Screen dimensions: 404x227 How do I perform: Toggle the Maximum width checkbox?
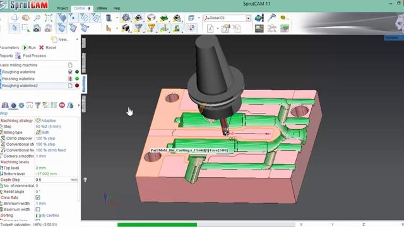(x=38, y=209)
